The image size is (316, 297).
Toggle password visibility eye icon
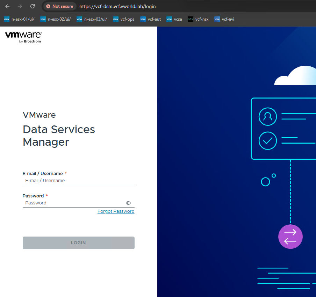click(x=128, y=203)
